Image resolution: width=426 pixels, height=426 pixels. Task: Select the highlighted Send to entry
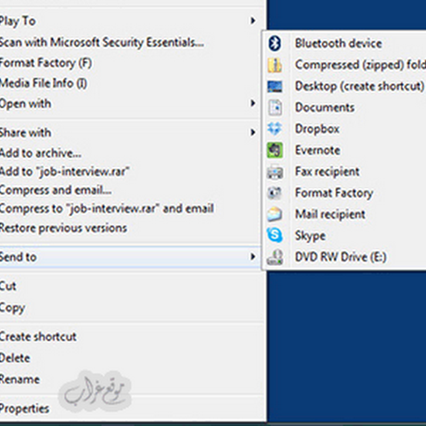point(130,257)
